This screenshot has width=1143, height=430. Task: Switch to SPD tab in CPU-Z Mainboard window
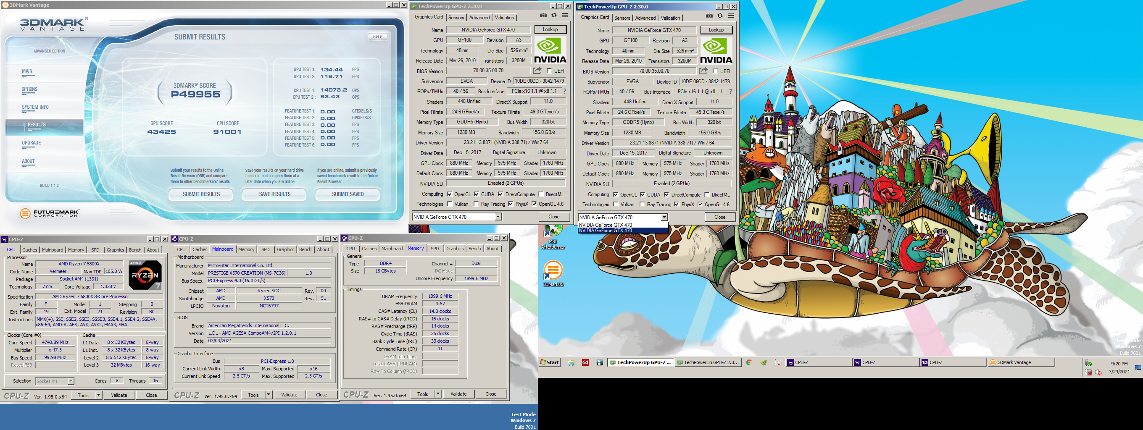(265, 249)
